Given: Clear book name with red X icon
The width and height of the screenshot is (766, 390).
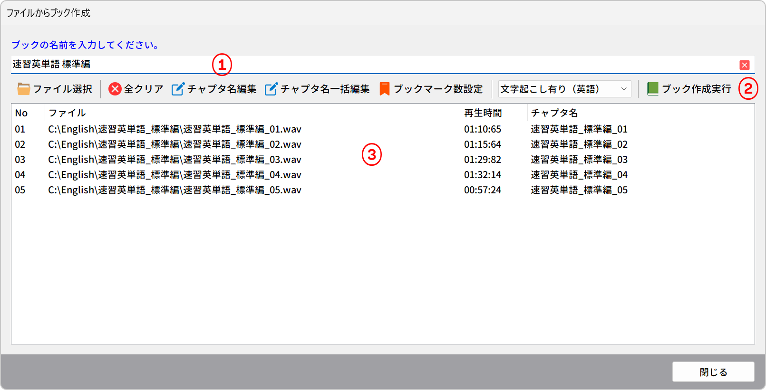Looking at the screenshot, I should [745, 65].
